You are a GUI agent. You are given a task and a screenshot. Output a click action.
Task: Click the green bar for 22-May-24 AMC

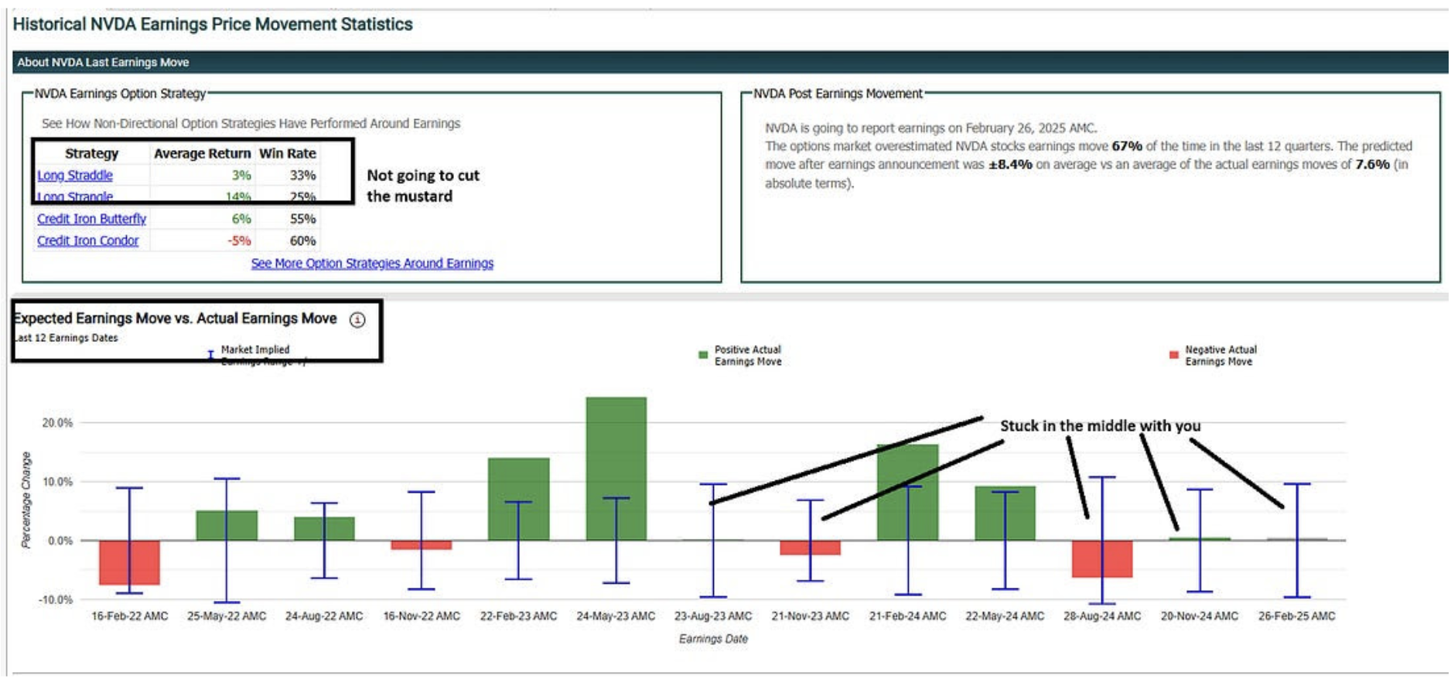click(x=1005, y=514)
